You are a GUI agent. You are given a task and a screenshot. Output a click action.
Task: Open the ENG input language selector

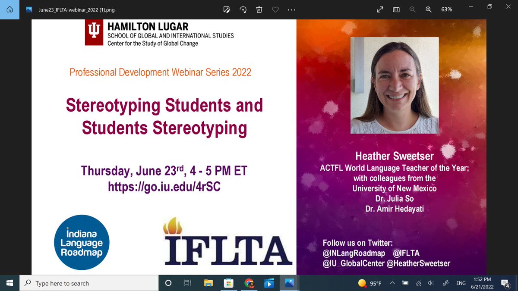pos(460,283)
